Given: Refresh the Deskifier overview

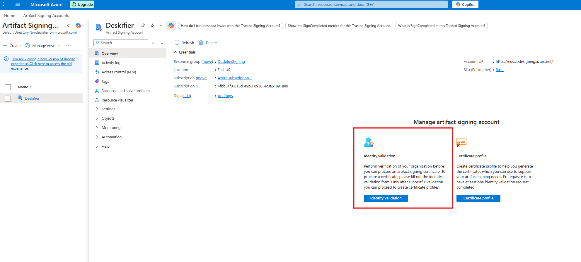Looking at the screenshot, I should tap(184, 43).
